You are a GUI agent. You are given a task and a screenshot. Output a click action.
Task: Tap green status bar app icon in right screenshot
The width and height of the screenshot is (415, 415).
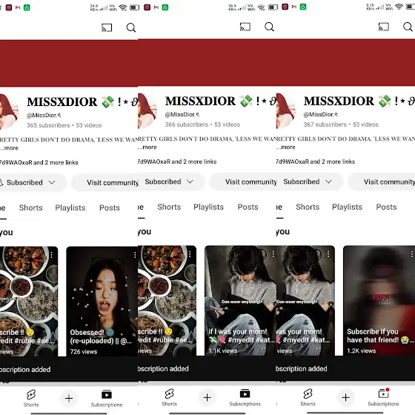[303, 7]
